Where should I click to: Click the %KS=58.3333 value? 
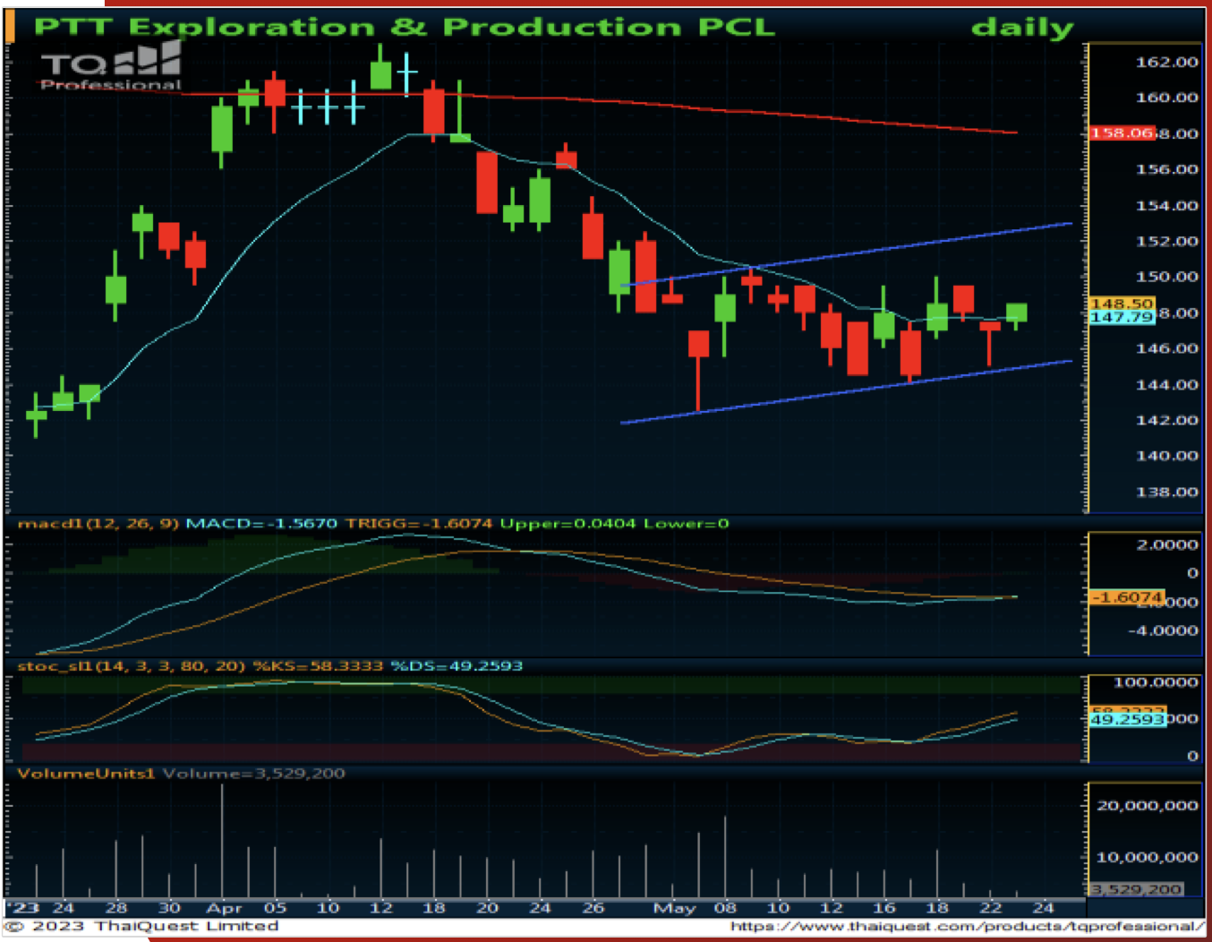(x=318, y=665)
